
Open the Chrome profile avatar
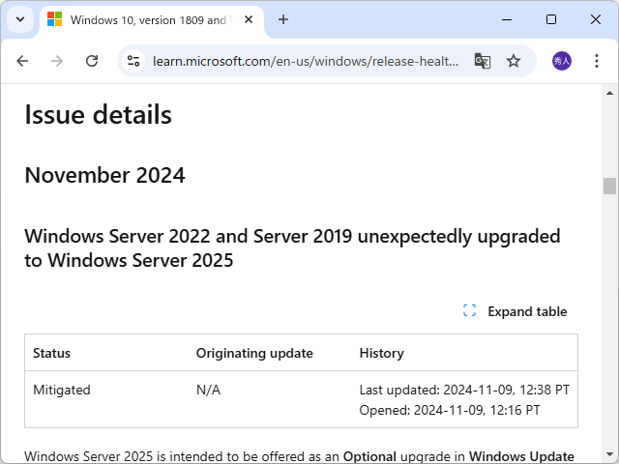(562, 61)
